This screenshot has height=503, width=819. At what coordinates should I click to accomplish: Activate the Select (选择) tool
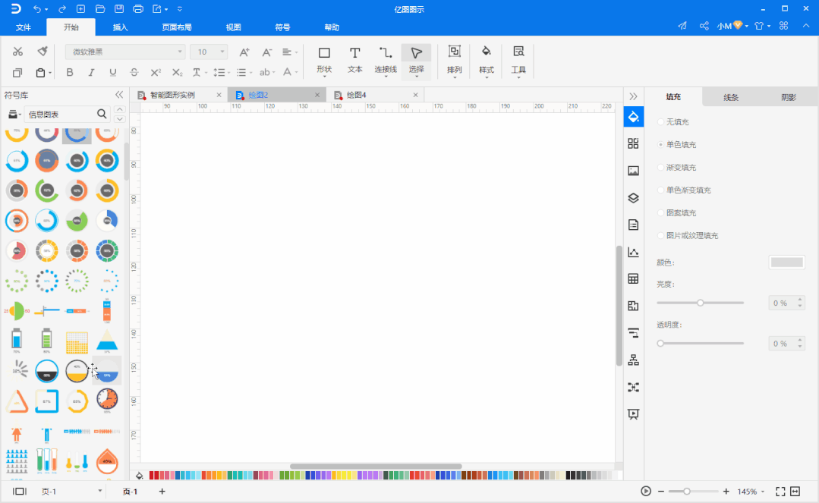[x=416, y=61]
